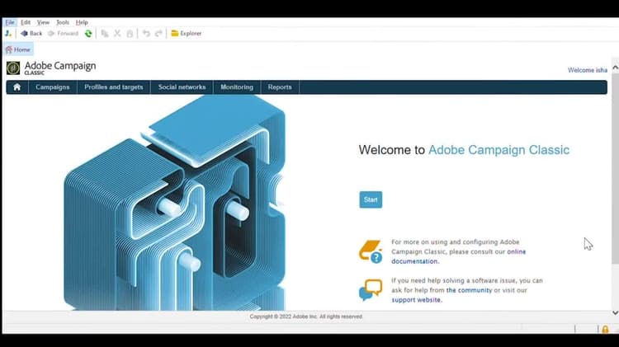
Task: Click the Forward toolbar button
Action: click(64, 34)
